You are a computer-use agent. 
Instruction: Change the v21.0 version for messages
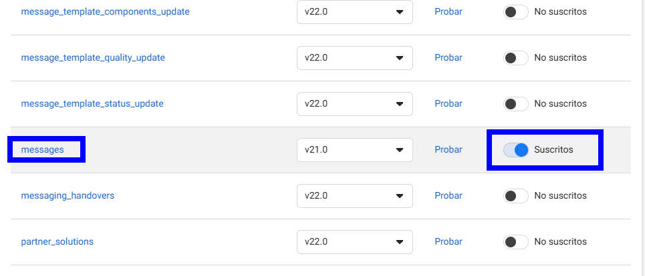(354, 150)
